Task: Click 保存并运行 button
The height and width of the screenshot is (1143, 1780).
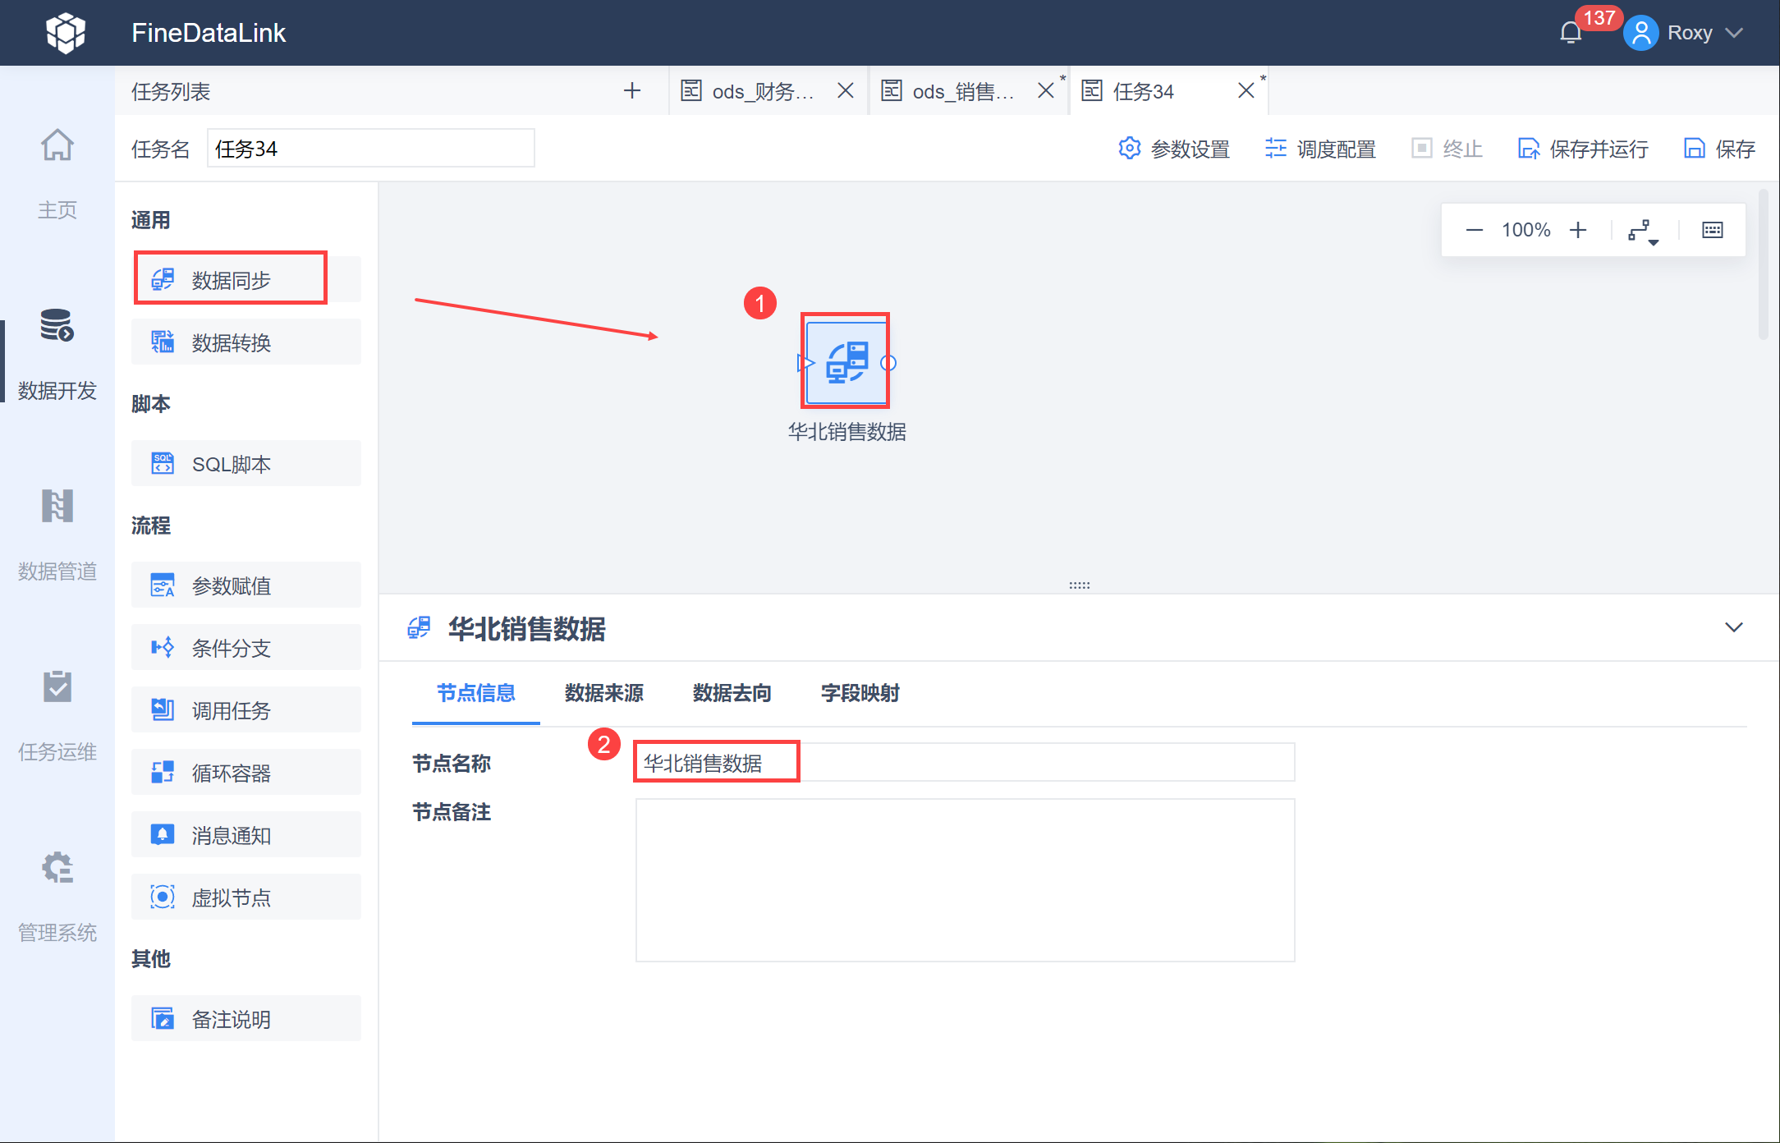Action: 1583,149
